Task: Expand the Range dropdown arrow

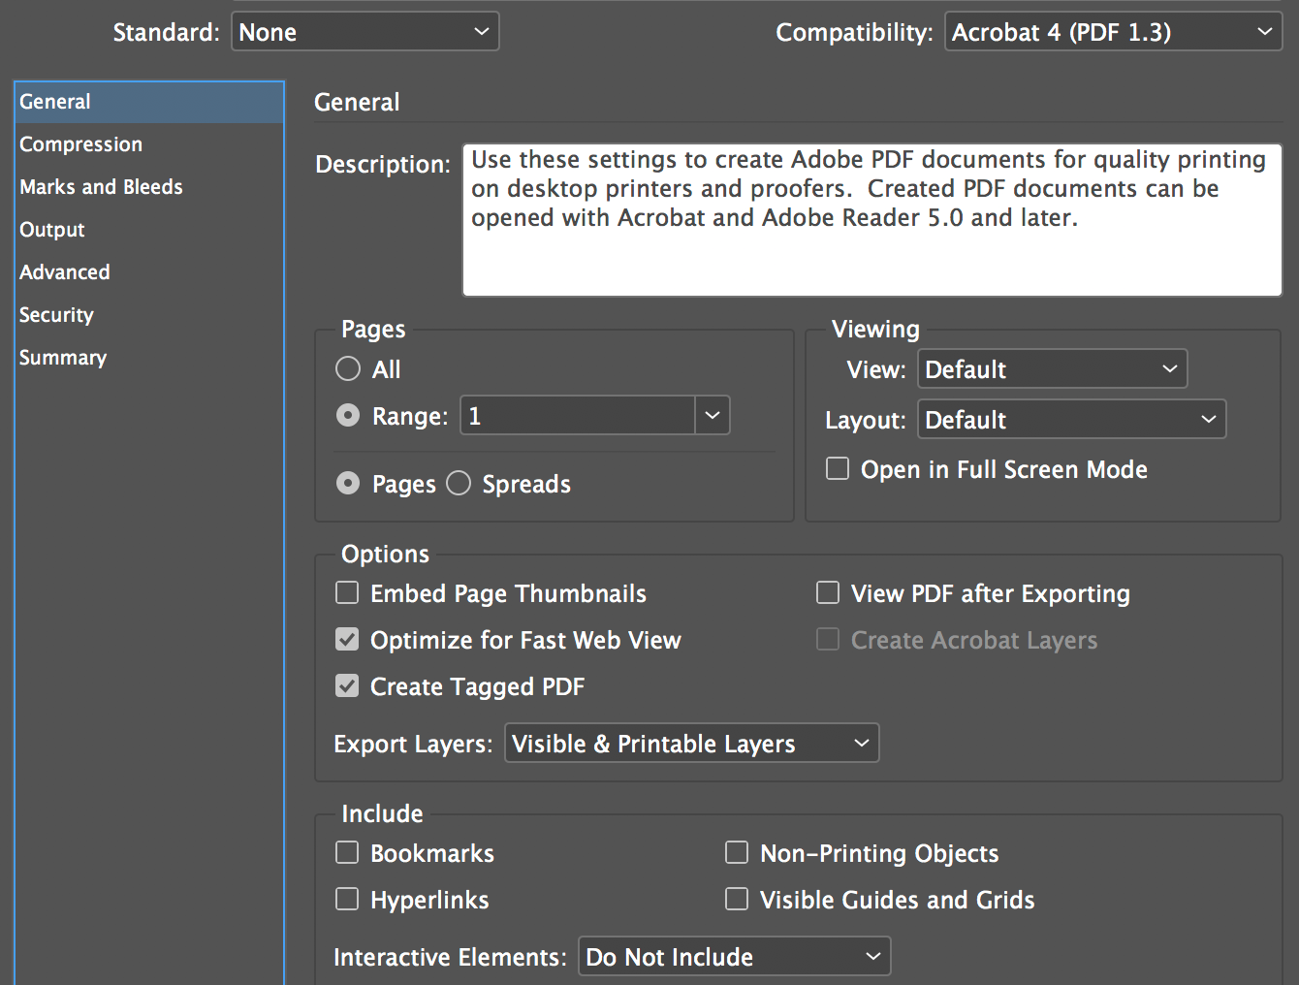Action: tap(713, 416)
